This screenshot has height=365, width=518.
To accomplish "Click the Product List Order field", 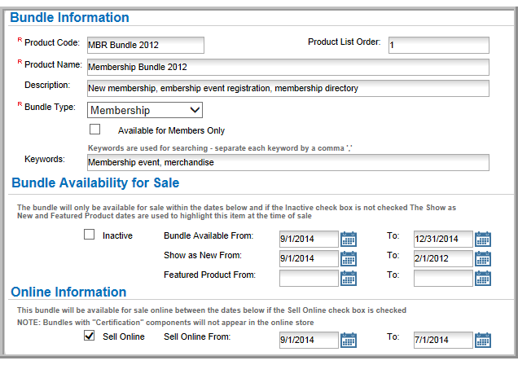I will 439,46.
